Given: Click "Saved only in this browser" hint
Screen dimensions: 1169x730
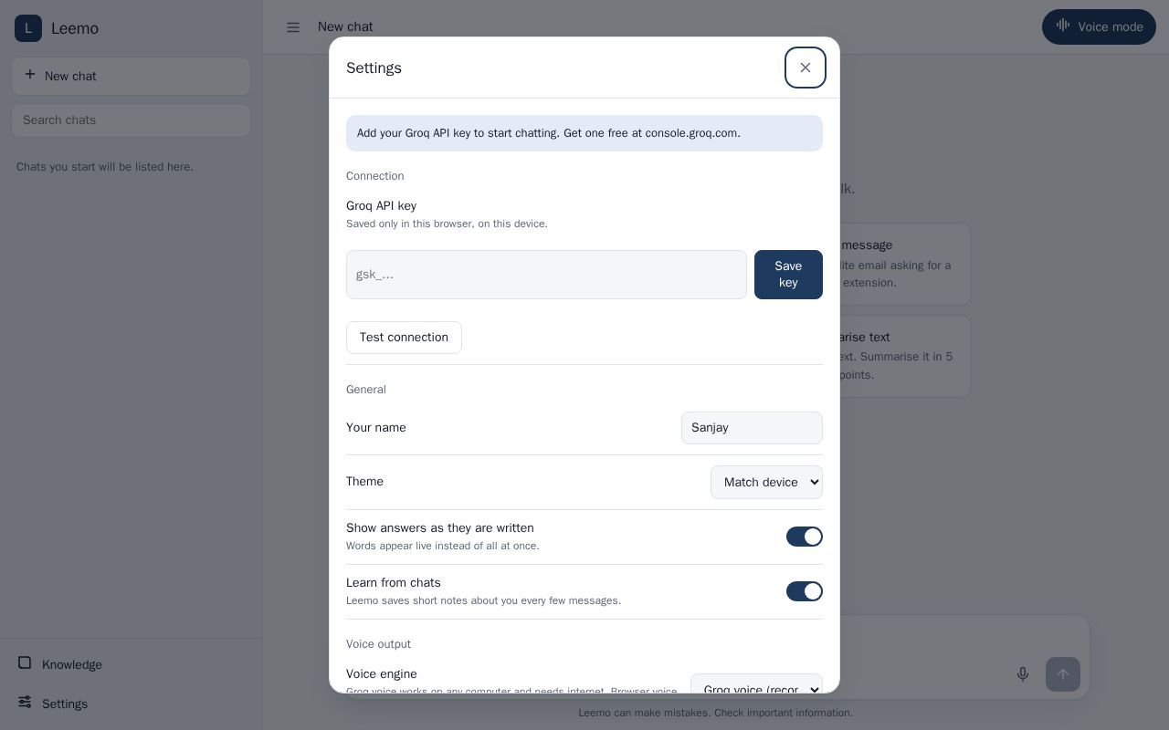Looking at the screenshot, I should (x=447, y=224).
